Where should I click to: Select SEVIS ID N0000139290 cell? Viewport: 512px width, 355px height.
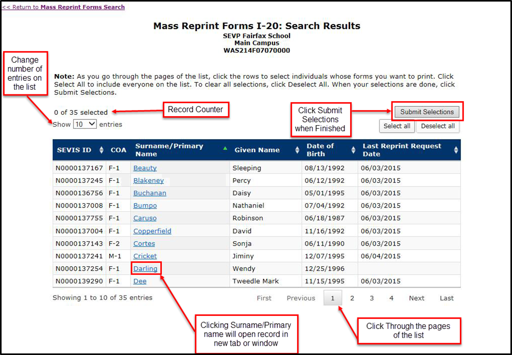pos(79,281)
